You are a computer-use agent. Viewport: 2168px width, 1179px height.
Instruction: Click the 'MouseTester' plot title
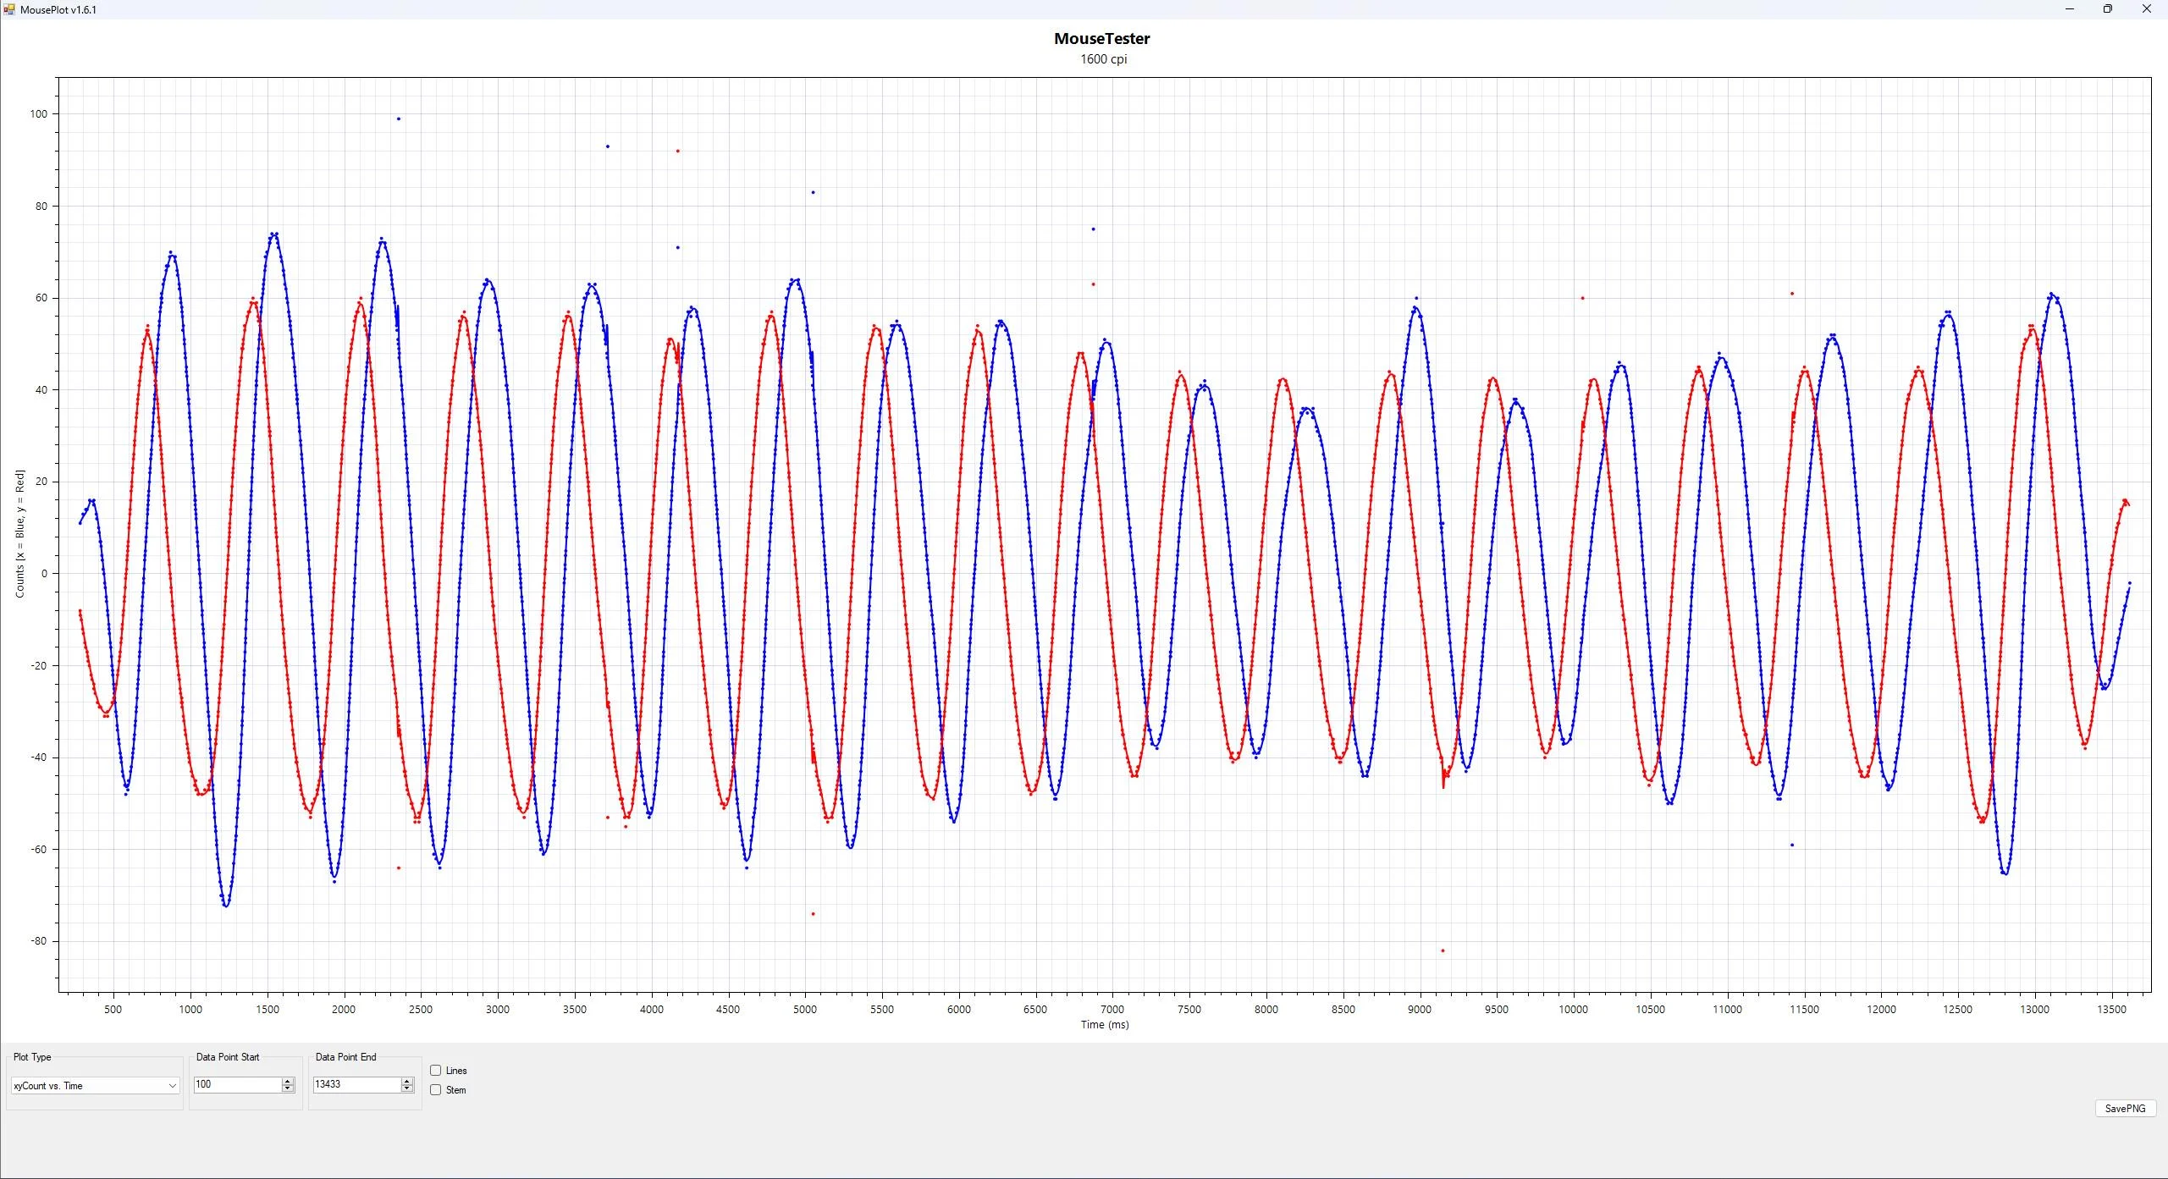coord(1102,38)
